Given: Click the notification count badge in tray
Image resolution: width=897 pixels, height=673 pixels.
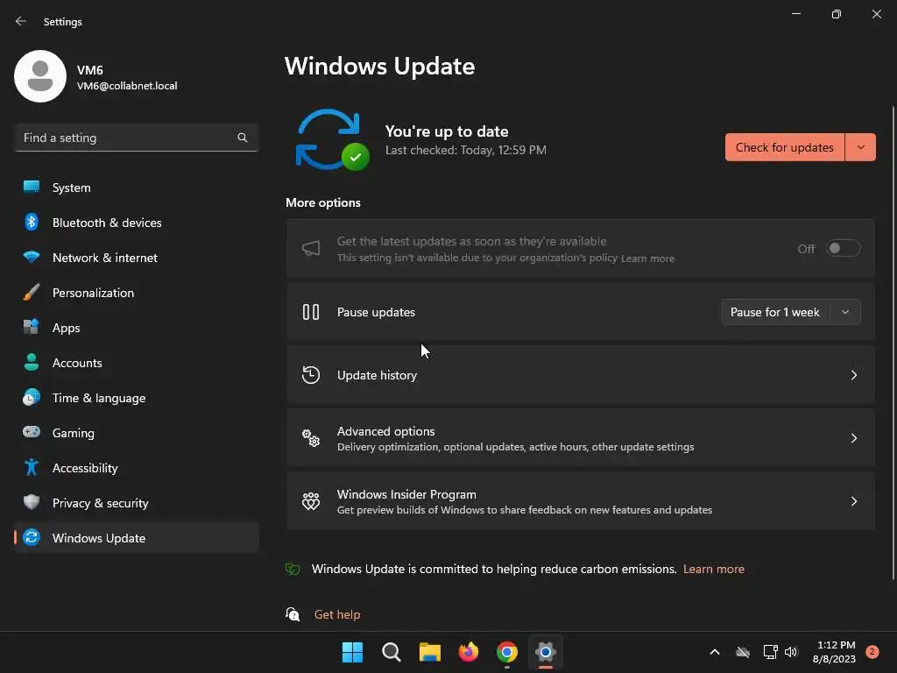Looking at the screenshot, I should point(872,652).
